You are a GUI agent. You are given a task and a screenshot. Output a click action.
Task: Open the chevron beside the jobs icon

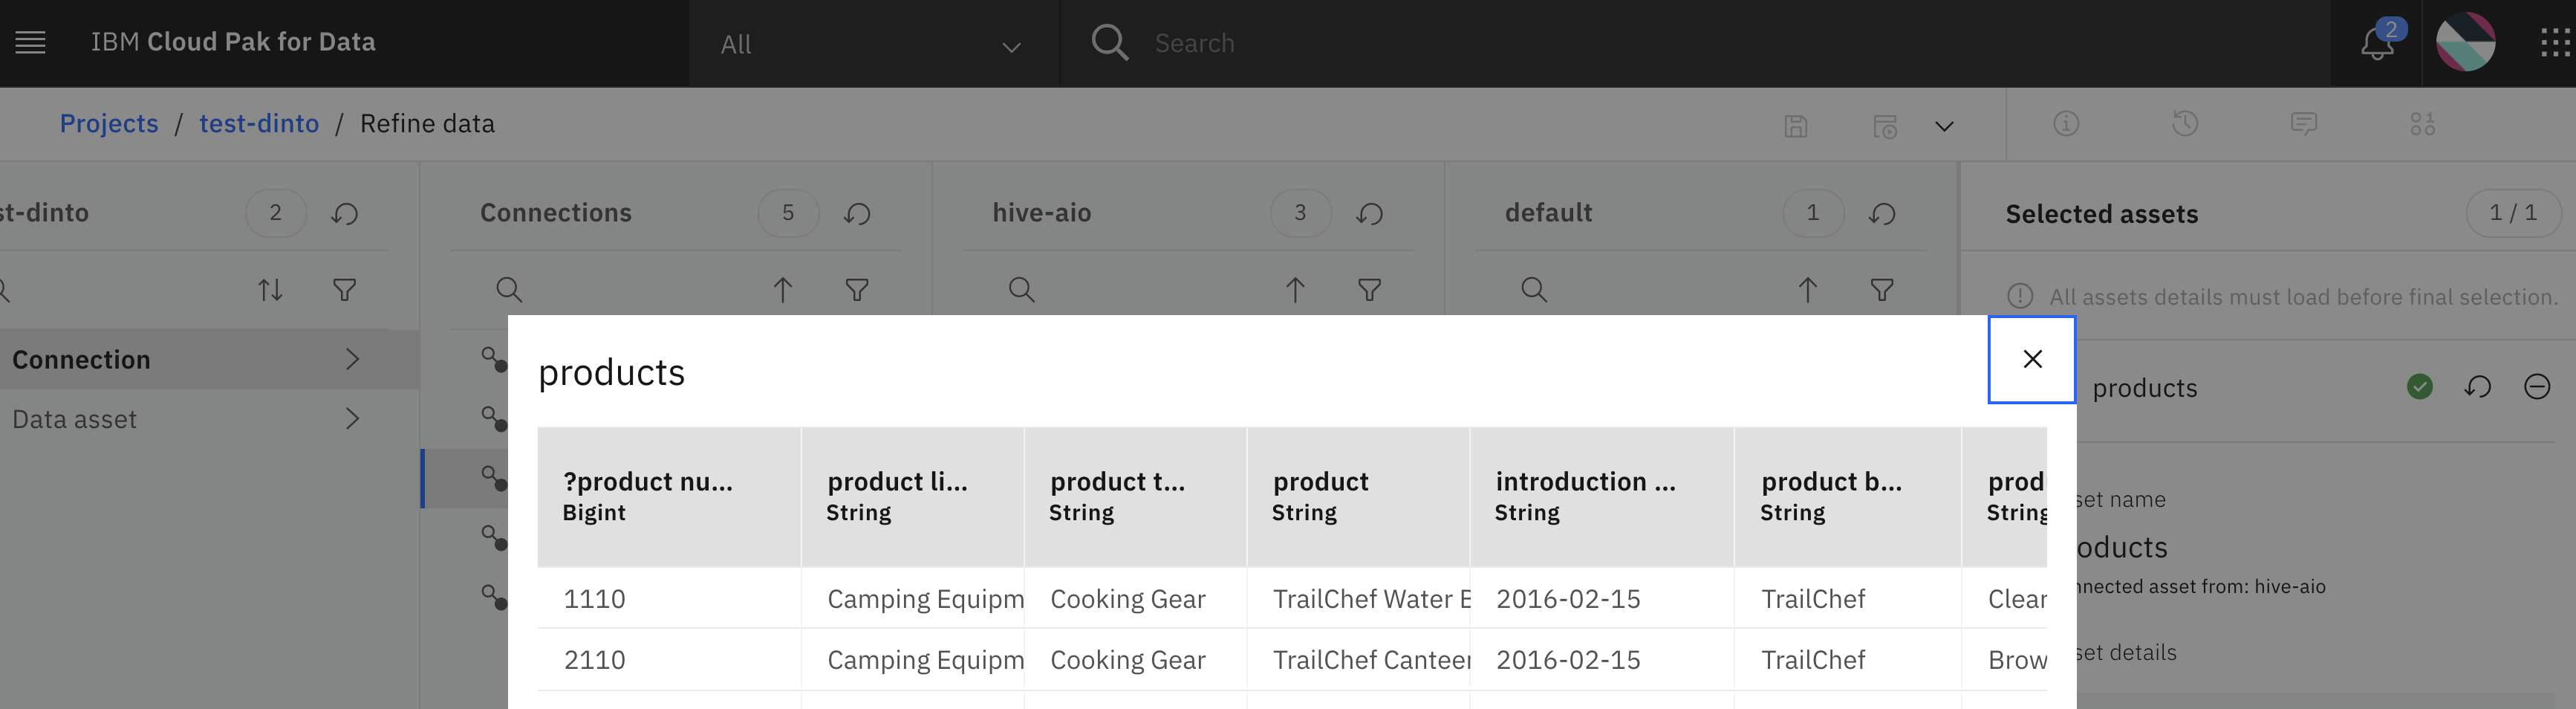click(x=1944, y=126)
